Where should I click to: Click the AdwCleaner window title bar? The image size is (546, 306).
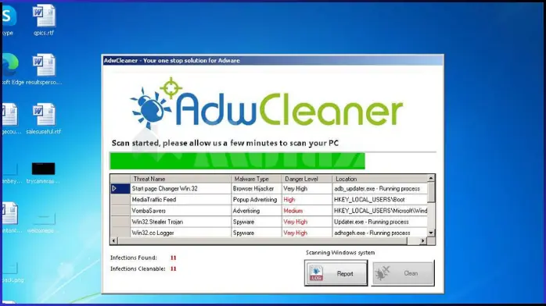pos(273,60)
